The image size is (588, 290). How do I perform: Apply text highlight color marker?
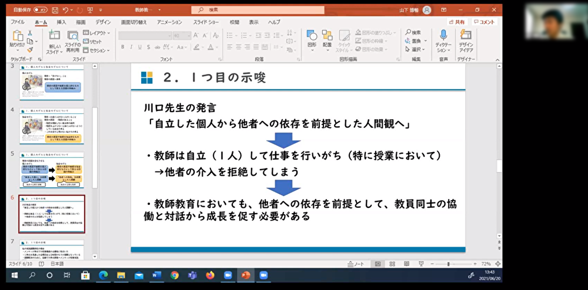click(195, 47)
